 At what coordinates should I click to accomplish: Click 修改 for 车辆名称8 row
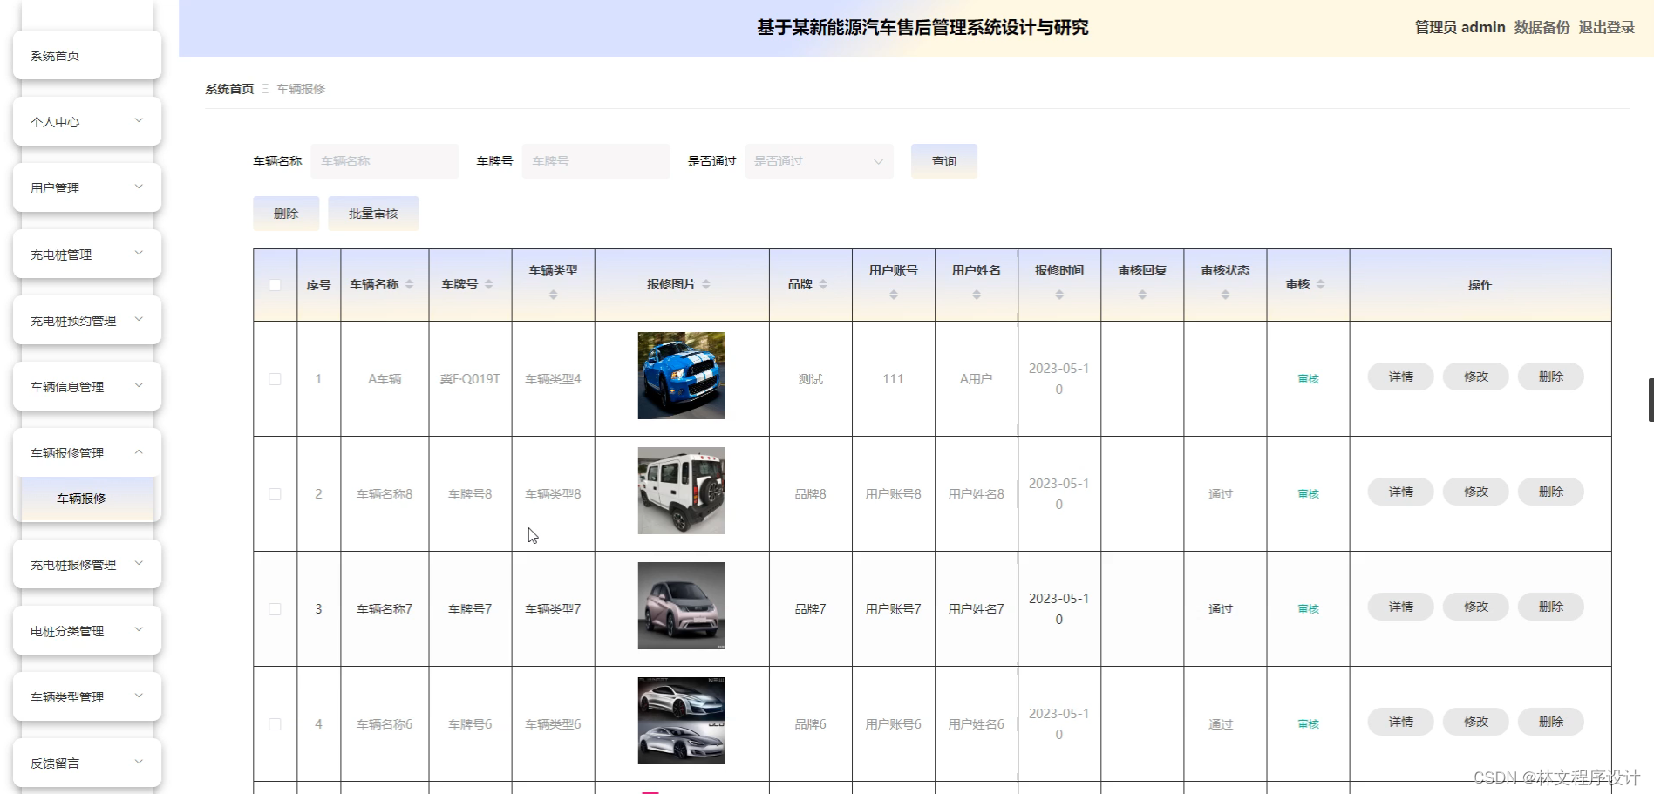point(1475,492)
